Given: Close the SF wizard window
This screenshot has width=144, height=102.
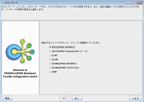Looking at the screenshot, I should 140,3.
